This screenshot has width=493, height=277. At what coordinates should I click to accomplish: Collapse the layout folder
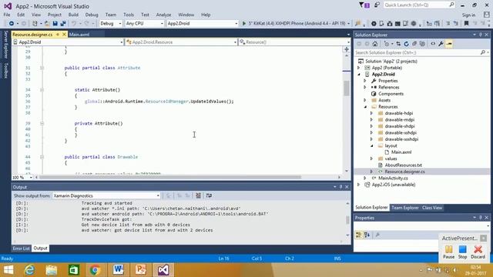371,145
